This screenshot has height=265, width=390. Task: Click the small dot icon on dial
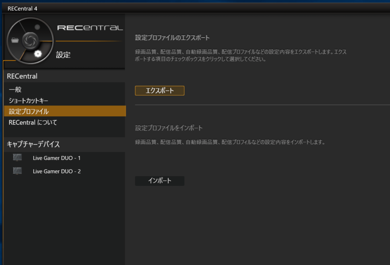point(37,27)
